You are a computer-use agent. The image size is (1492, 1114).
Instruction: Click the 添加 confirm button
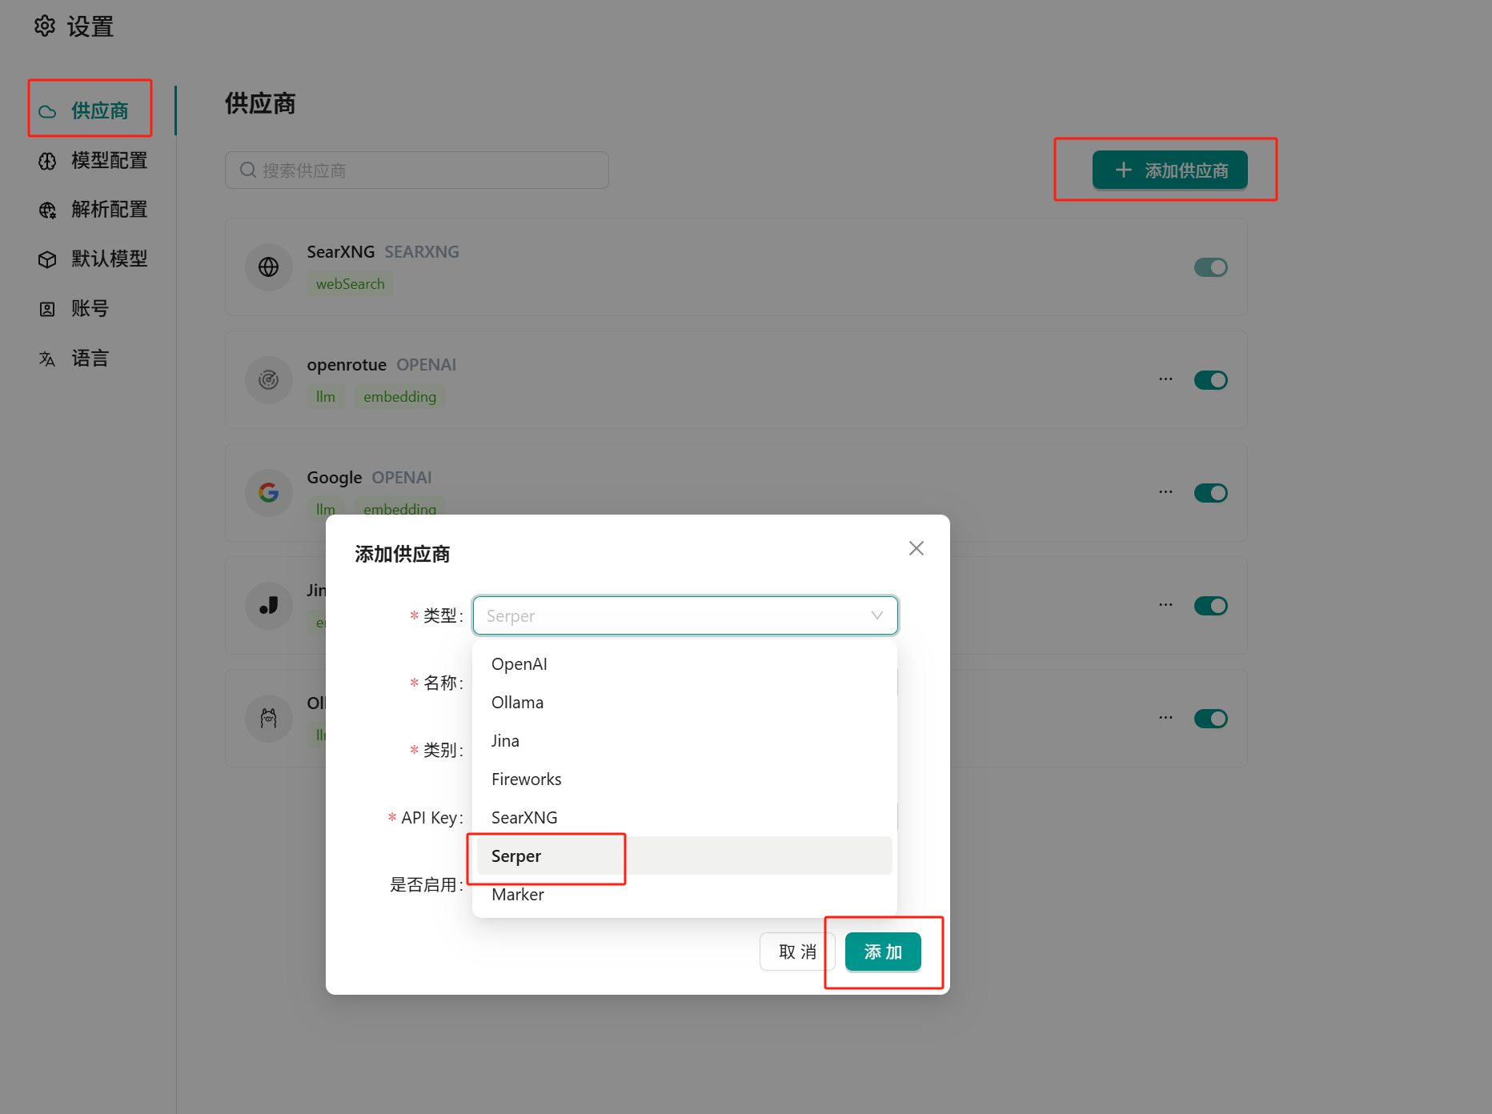(x=882, y=952)
